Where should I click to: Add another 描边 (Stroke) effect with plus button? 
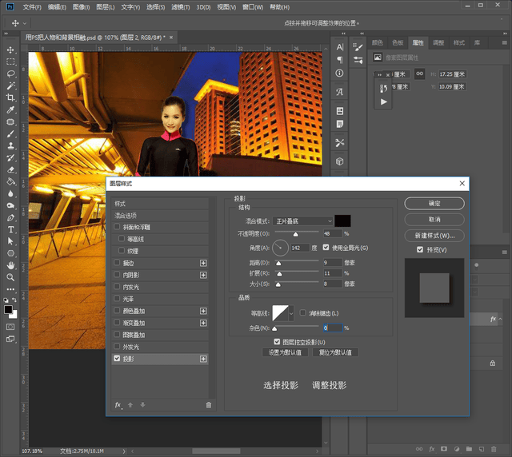[x=203, y=263]
